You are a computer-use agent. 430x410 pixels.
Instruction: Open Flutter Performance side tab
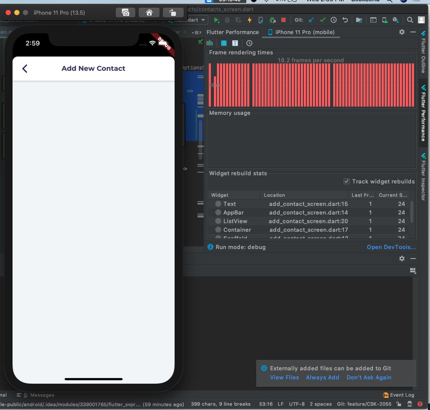pyautogui.click(x=424, y=113)
